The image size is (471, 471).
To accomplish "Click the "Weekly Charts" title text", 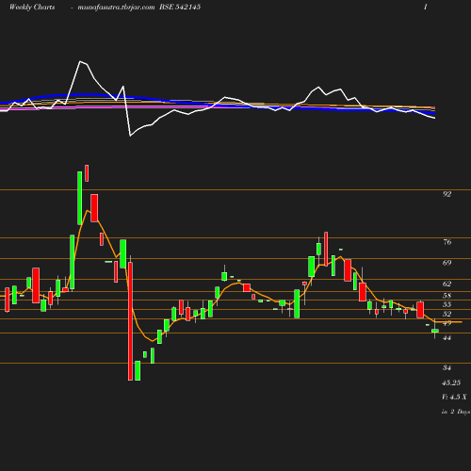I will tap(32, 8).
